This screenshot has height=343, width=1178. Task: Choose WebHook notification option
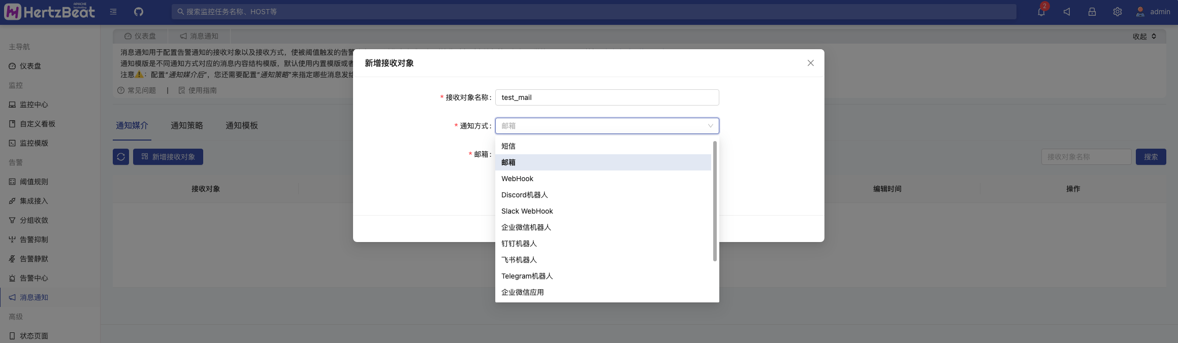point(517,179)
